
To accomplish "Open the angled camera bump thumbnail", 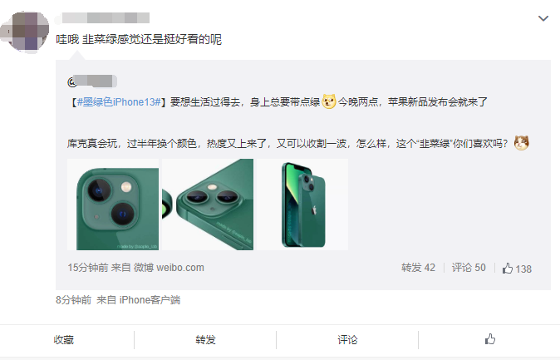I will click(208, 205).
